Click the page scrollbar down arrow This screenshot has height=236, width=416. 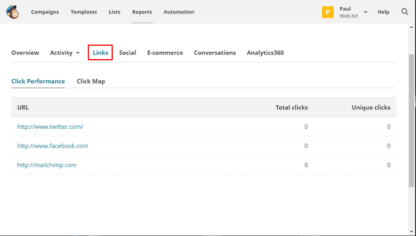point(411,232)
